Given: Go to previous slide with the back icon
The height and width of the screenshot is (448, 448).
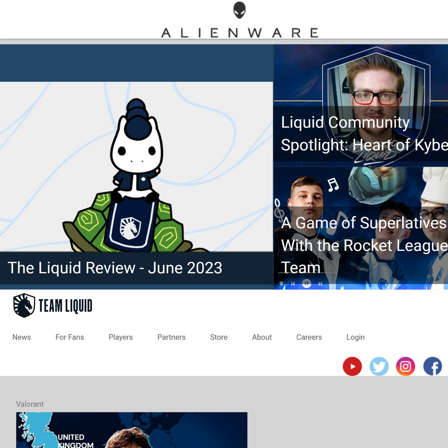Looking at the screenshot, I should click(x=294, y=284).
